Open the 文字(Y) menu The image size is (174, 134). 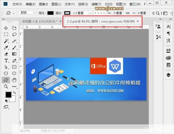pos(70,4)
